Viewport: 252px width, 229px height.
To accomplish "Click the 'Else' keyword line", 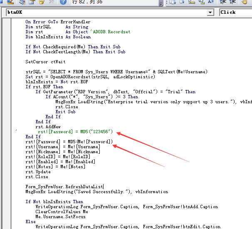I will 30,222.
